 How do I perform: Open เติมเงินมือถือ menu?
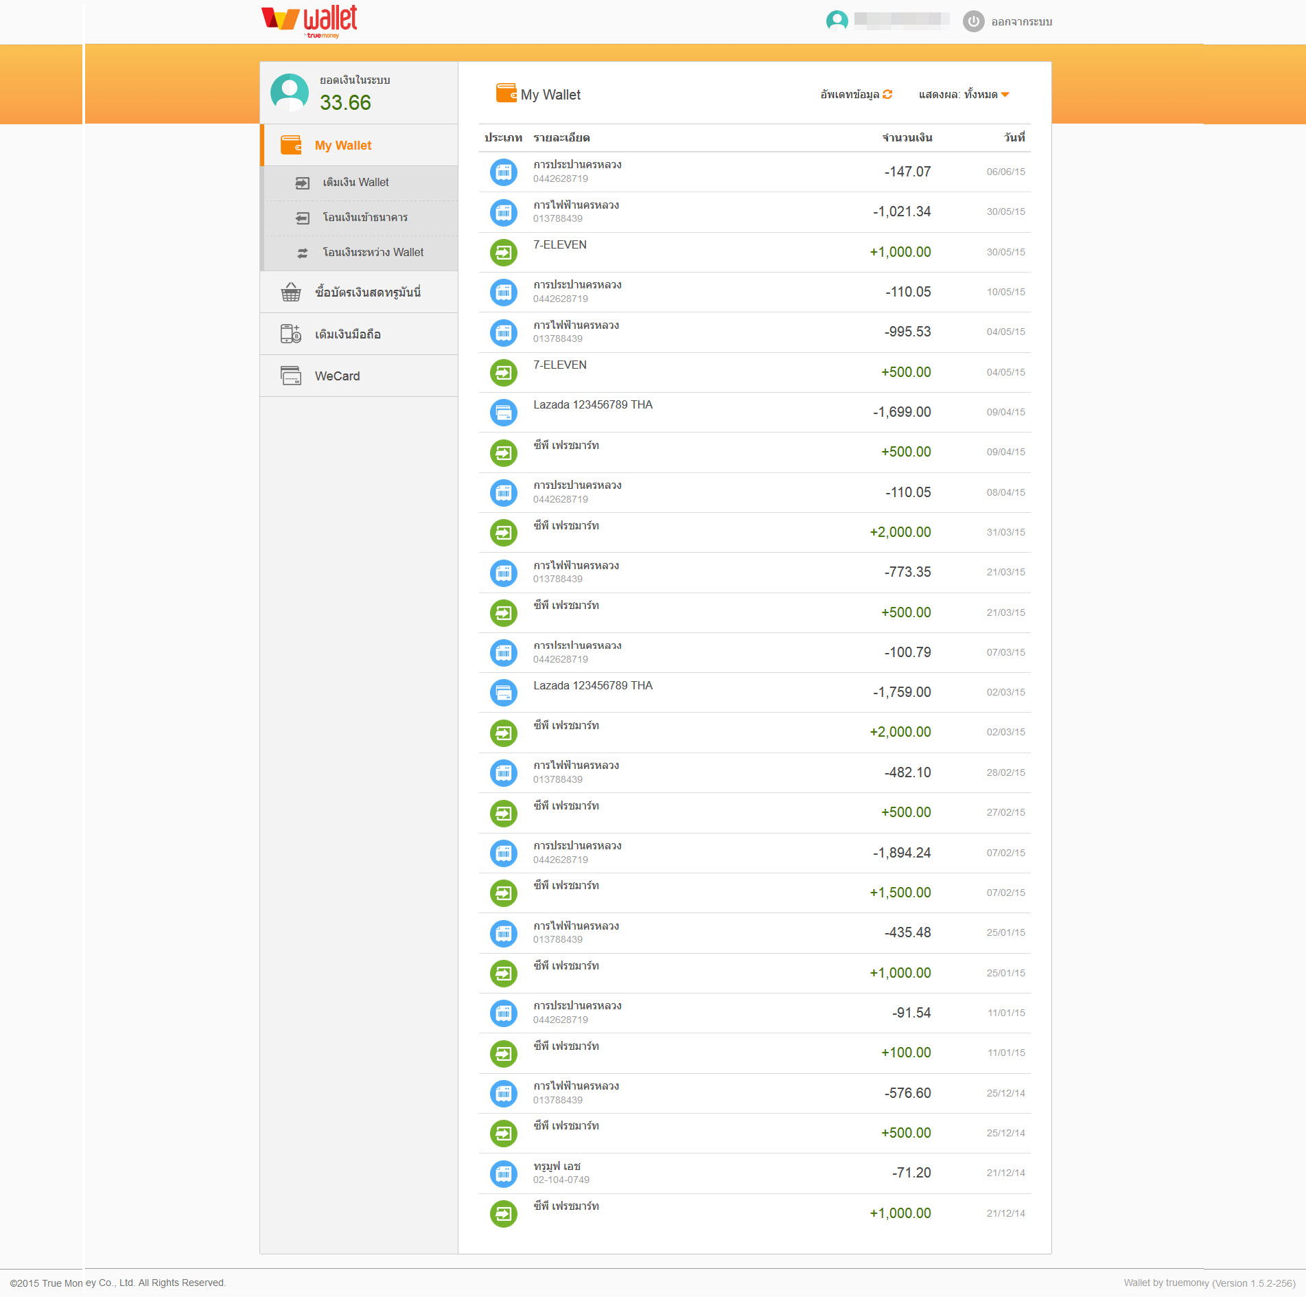coord(359,334)
